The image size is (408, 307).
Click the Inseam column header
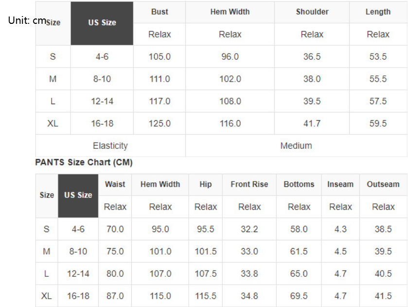(x=340, y=184)
